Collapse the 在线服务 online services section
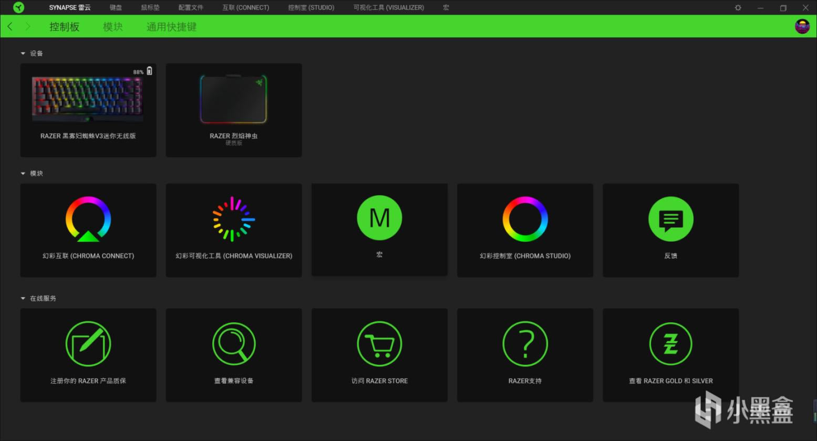The width and height of the screenshot is (817, 441). tap(23, 298)
